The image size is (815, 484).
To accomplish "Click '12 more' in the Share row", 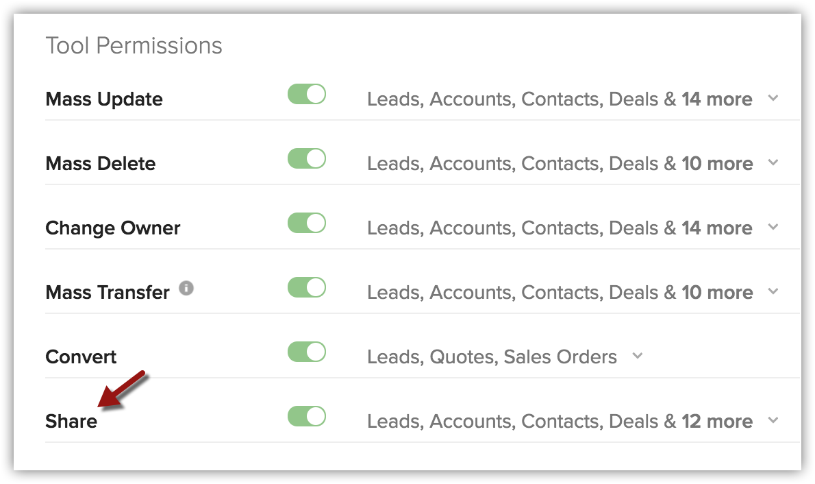I will [x=717, y=421].
